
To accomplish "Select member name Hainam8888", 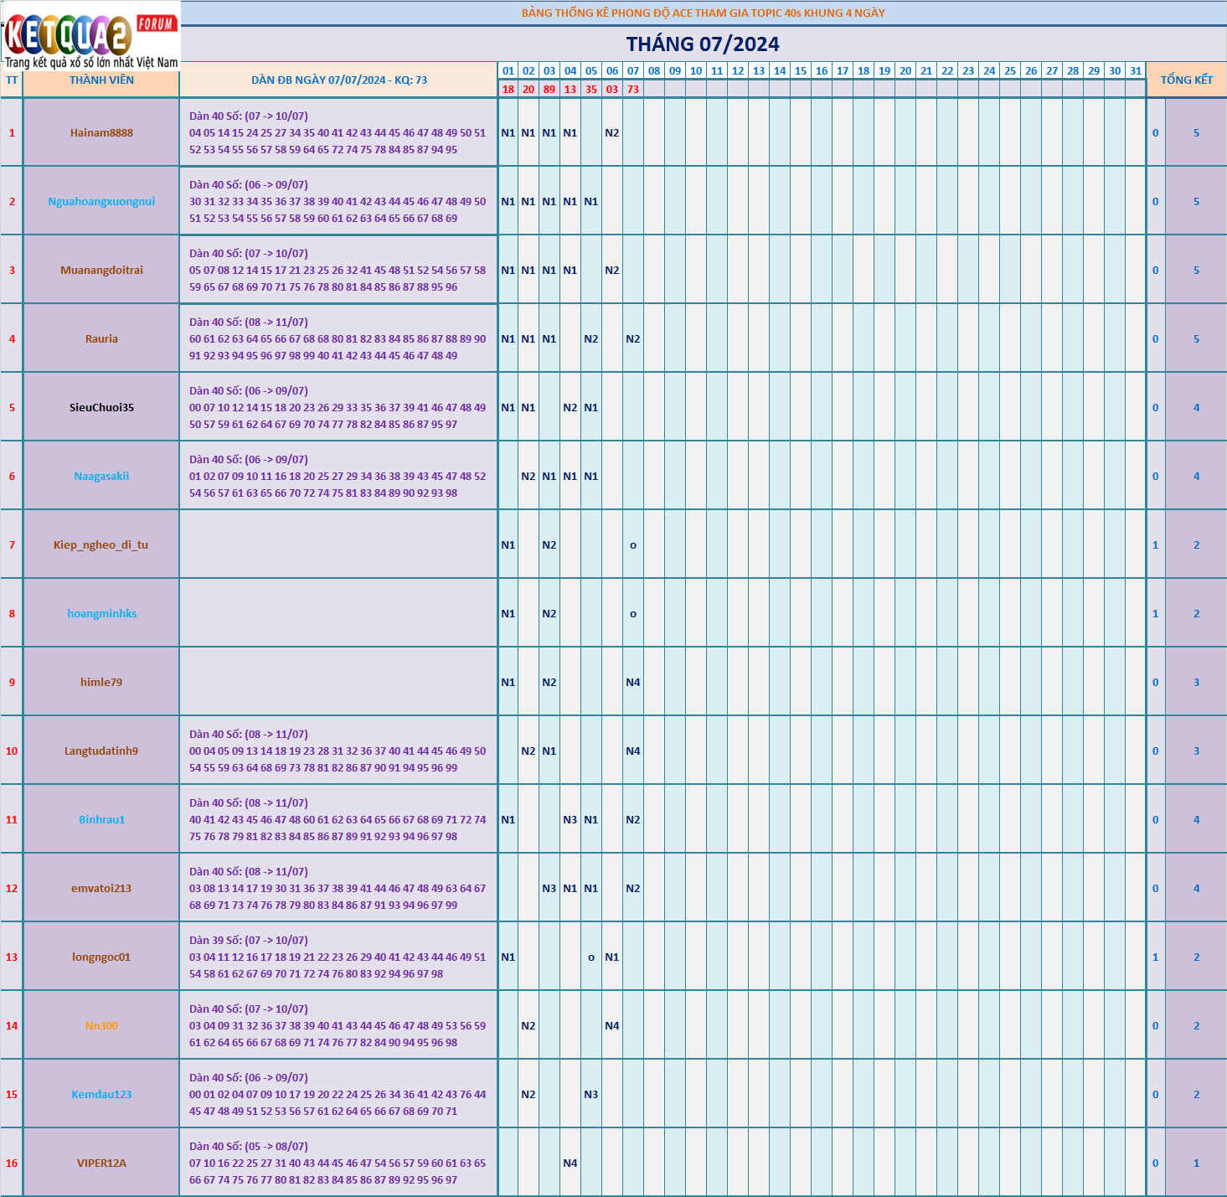I will 101,132.
